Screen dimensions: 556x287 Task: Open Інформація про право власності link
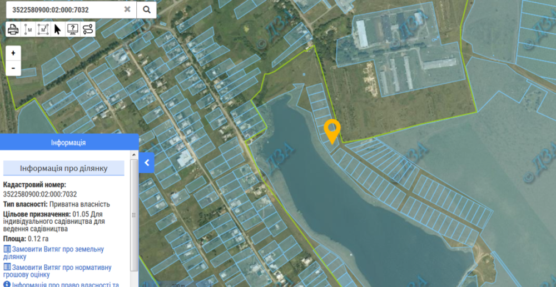(x=61, y=284)
